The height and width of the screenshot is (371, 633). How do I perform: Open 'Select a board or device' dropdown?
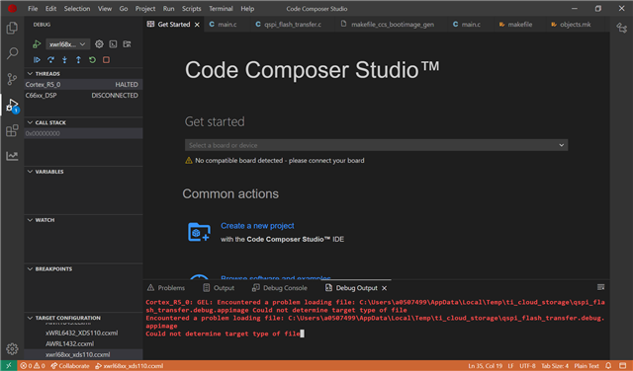pos(376,145)
